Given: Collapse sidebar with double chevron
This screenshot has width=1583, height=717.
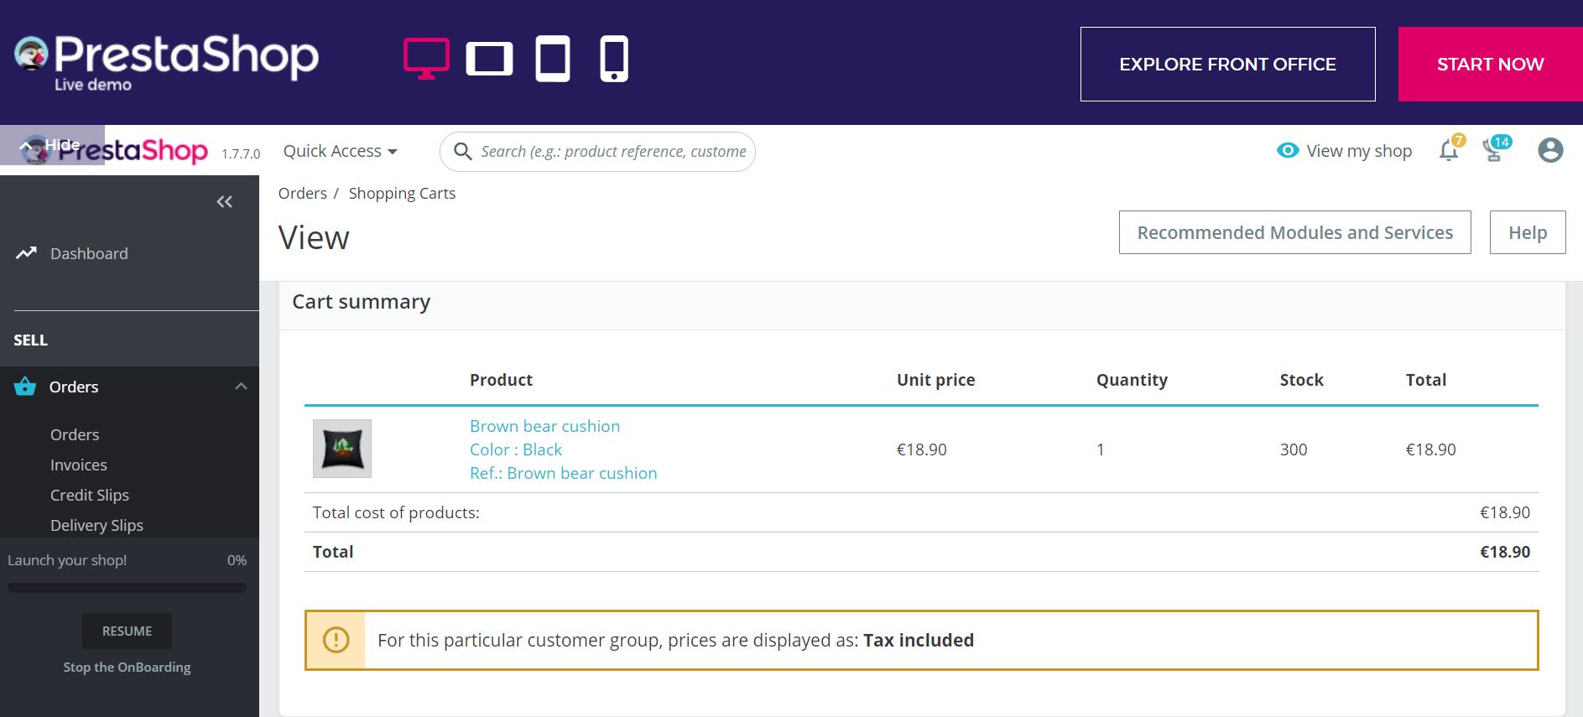Looking at the screenshot, I should pos(224,202).
